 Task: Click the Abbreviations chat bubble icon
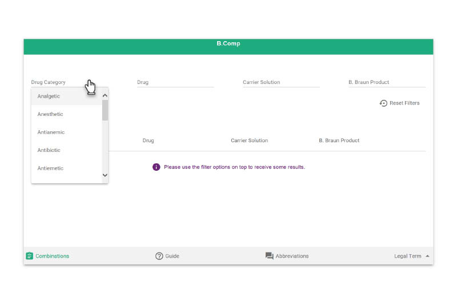point(269,256)
